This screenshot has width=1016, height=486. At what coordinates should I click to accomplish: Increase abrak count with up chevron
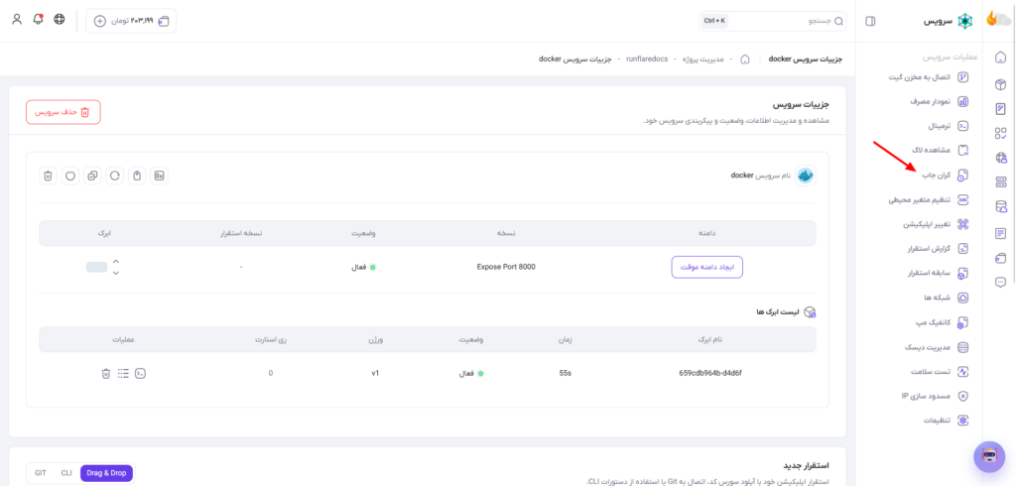pyautogui.click(x=115, y=261)
